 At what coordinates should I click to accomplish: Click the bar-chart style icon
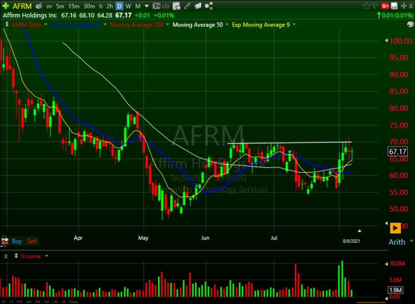[166, 6]
